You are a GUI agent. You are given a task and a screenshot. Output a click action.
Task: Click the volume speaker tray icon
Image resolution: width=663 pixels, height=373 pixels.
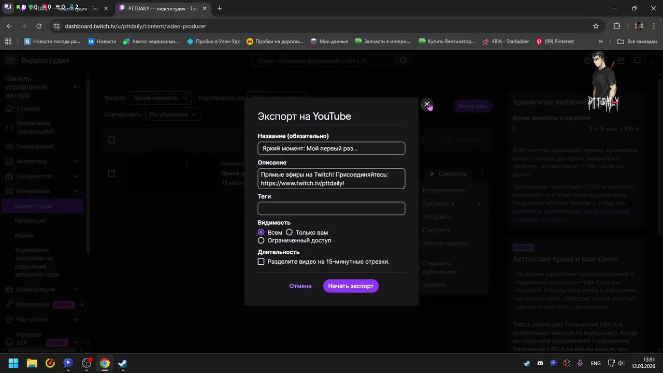click(x=621, y=363)
